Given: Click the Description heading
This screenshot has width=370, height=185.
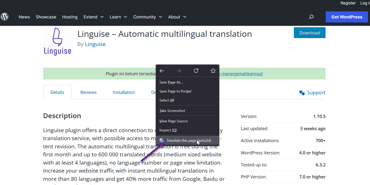Looking at the screenshot, I should point(62,116).
